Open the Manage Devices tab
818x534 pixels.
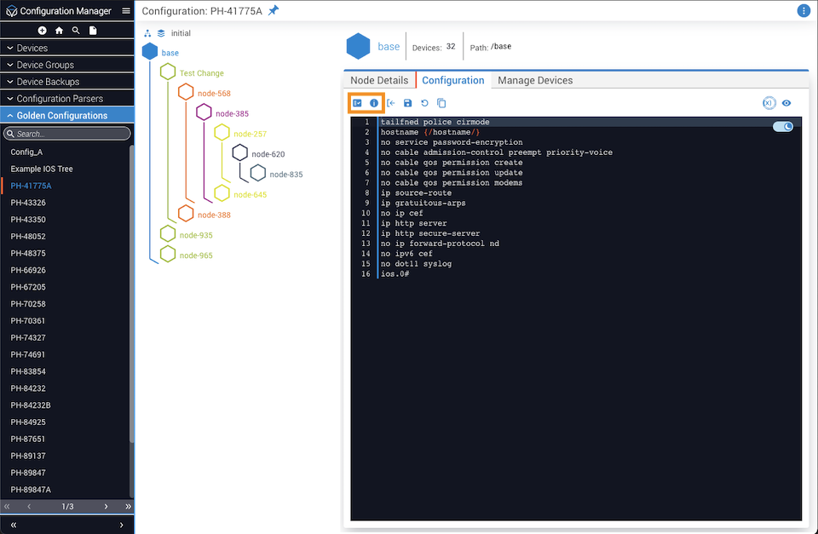535,80
